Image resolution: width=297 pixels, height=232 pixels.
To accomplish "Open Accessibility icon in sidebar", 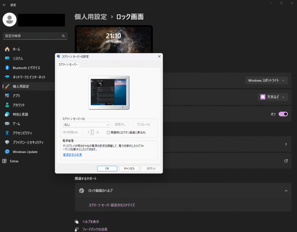I will tap(7, 133).
